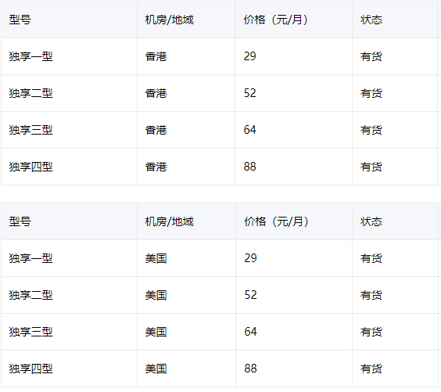The width and height of the screenshot is (441, 392).
Task: Click 有货 status for 美国 独享三型
Action: pos(371,332)
